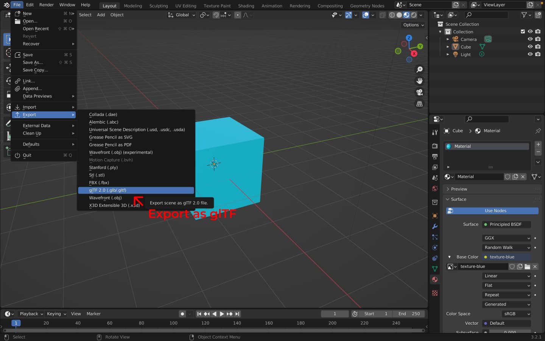Open the Scene properties tab icon
545x341 pixels.
click(435, 178)
